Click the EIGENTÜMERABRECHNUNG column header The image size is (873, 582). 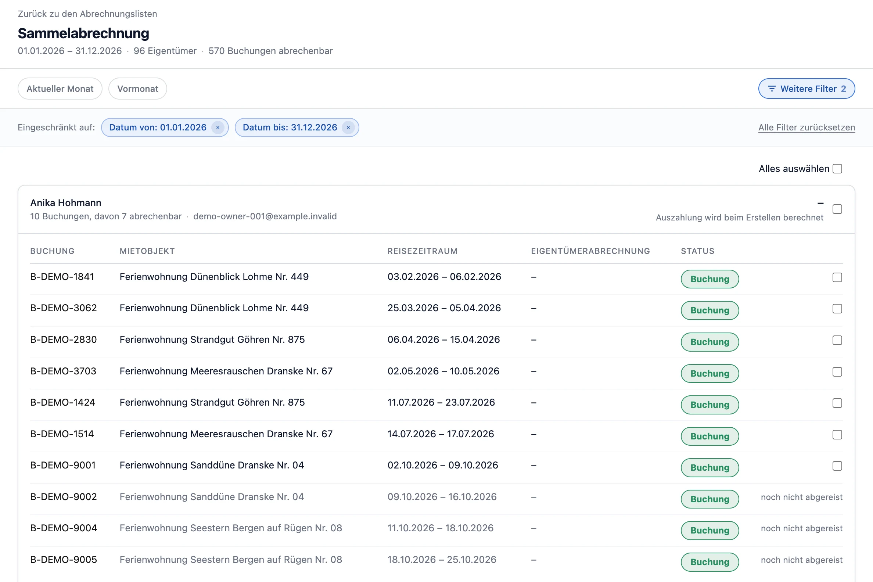pos(590,251)
